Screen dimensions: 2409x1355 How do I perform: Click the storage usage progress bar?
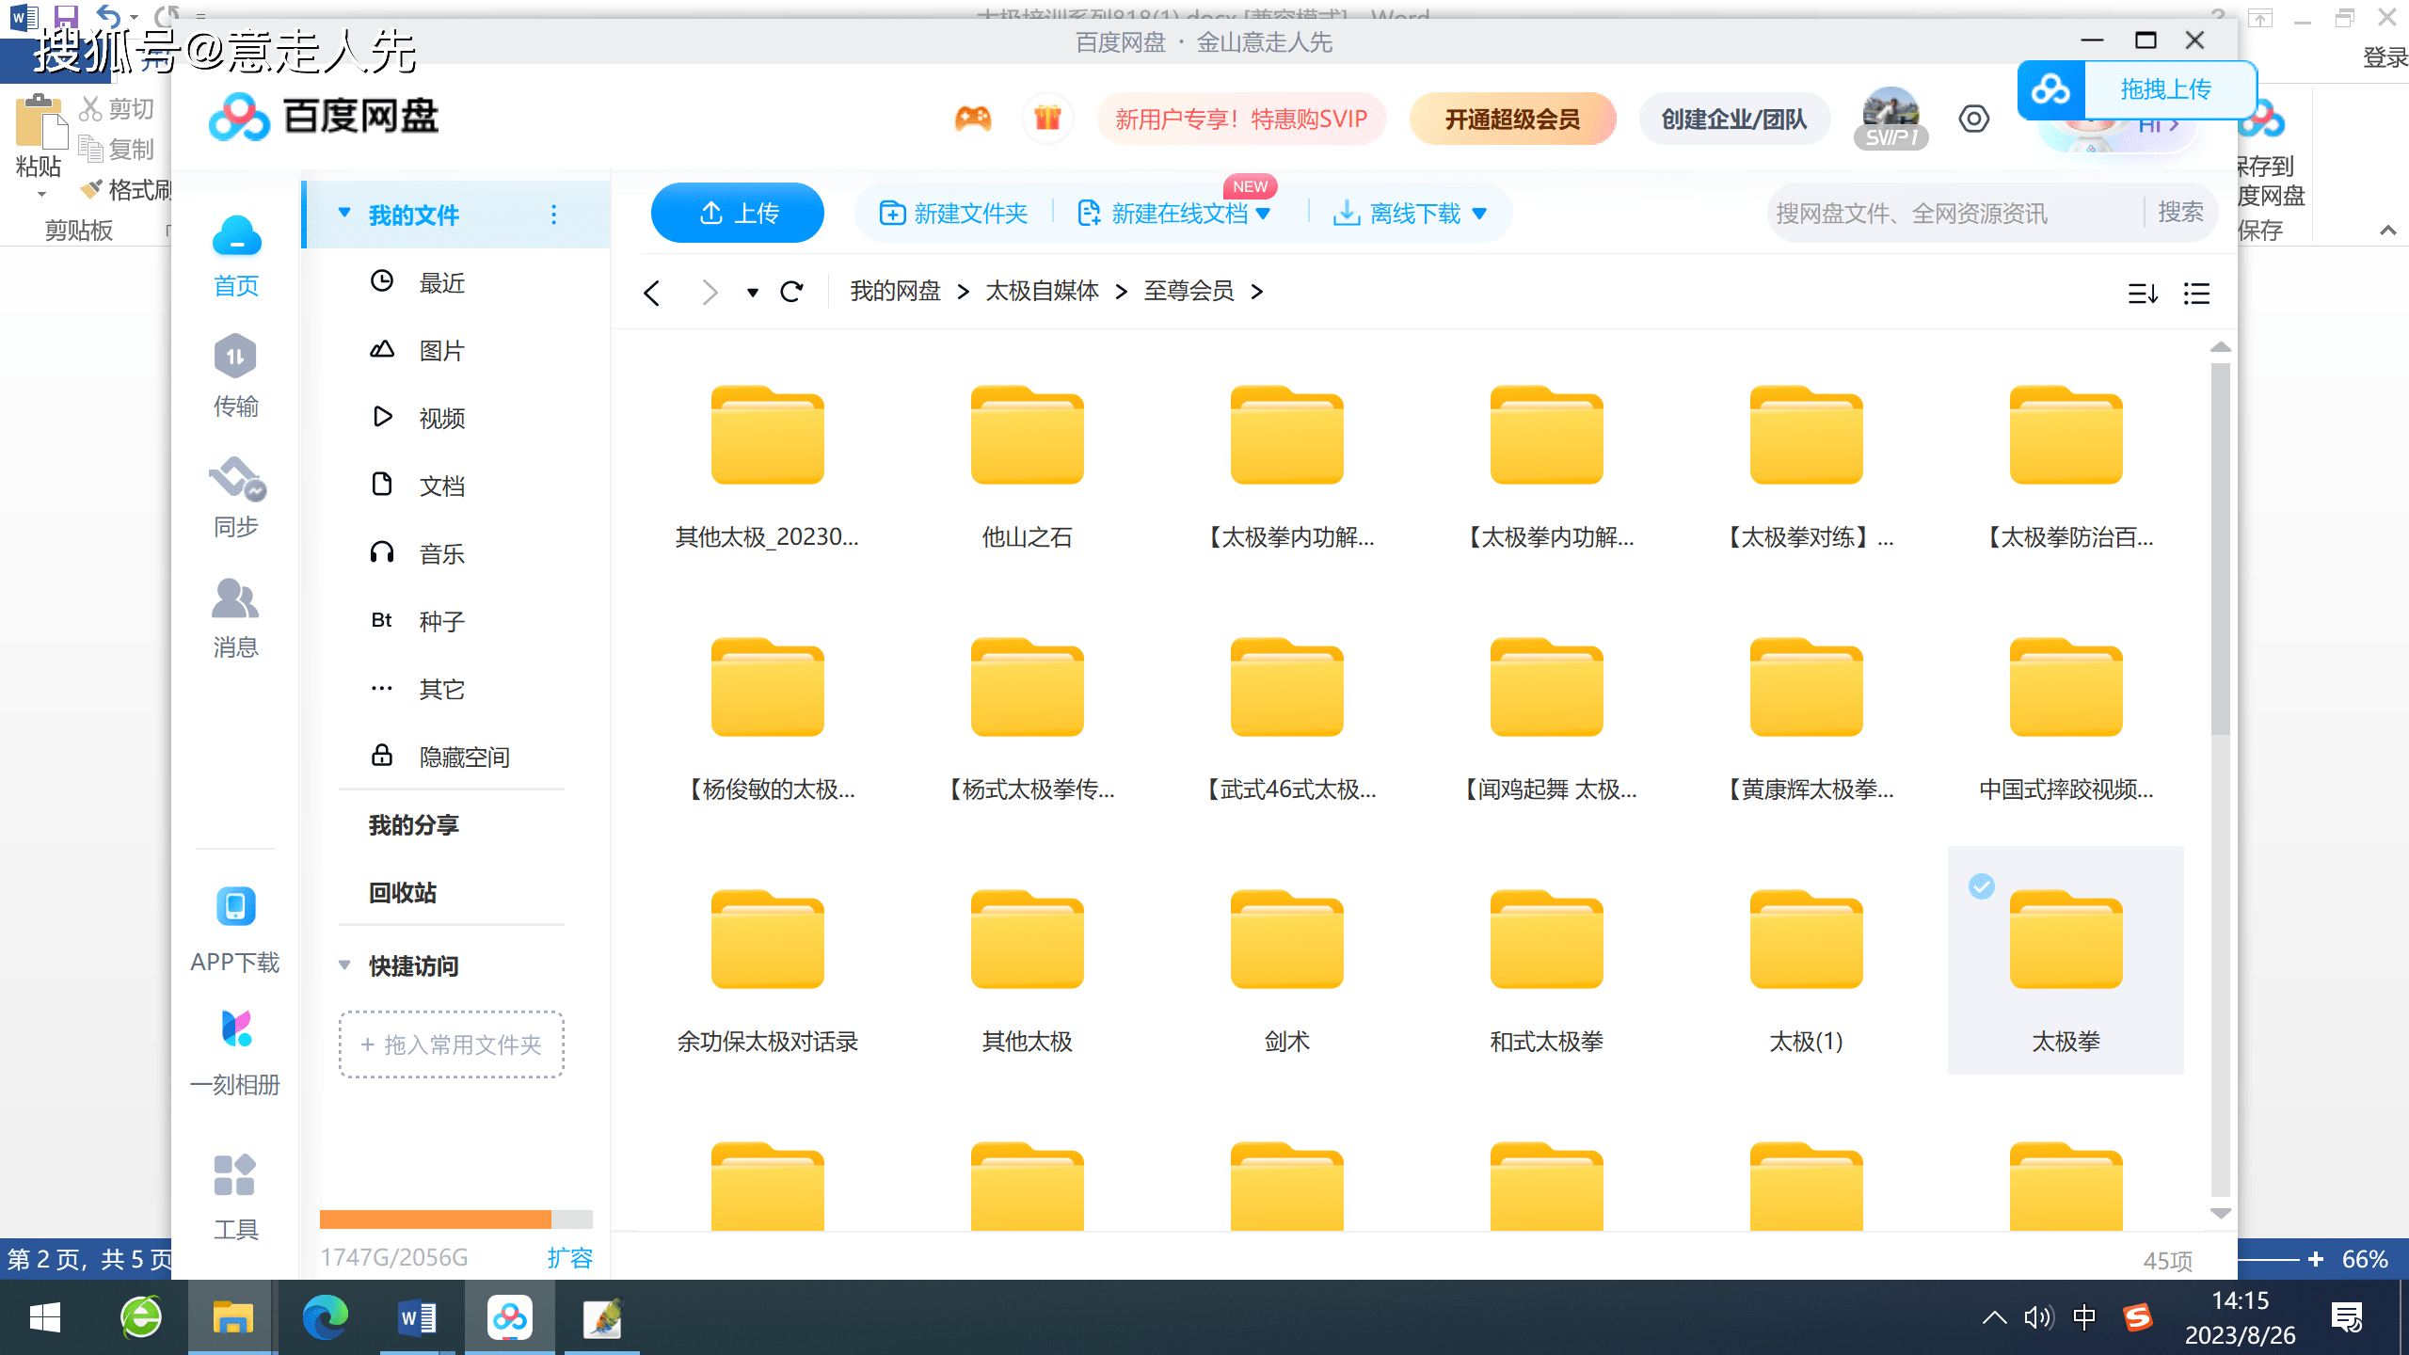point(456,1219)
